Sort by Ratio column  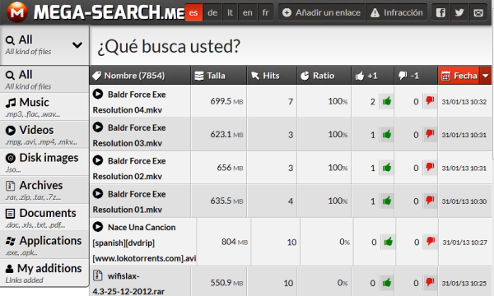coord(324,76)
